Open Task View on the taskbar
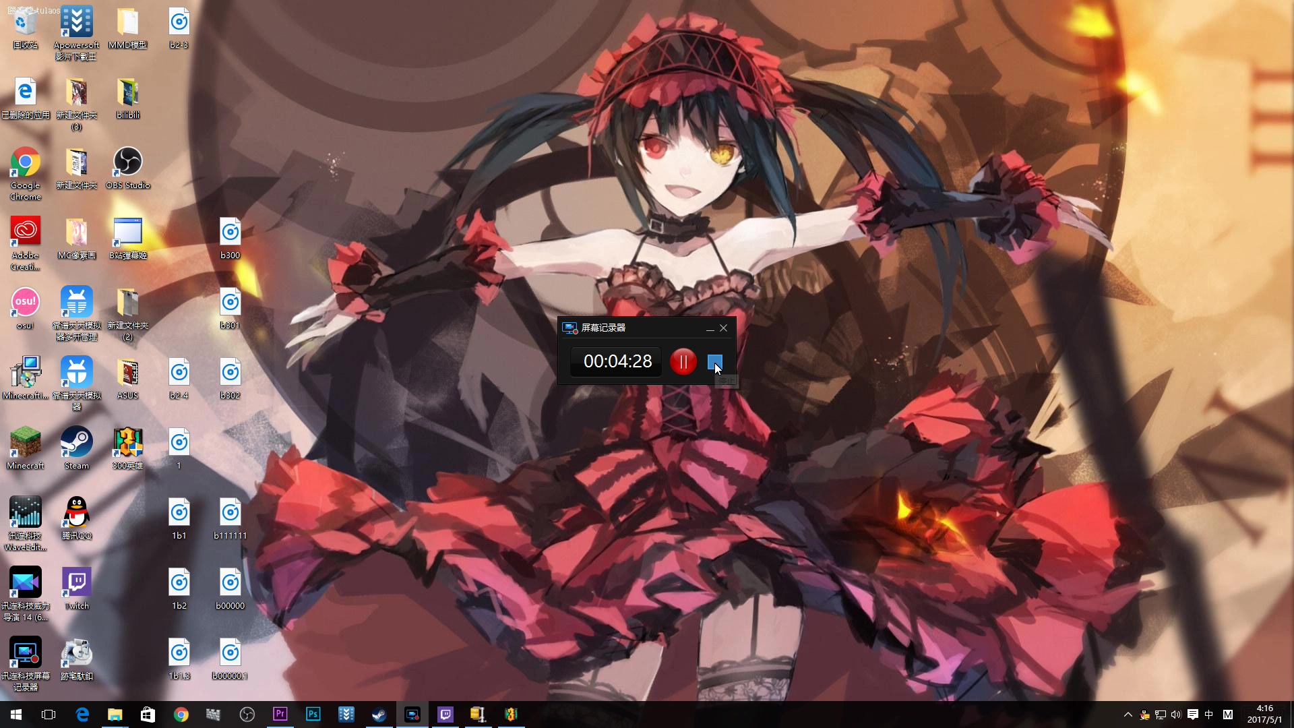This screenshot has width=1294, height=728. coord(49,715)
